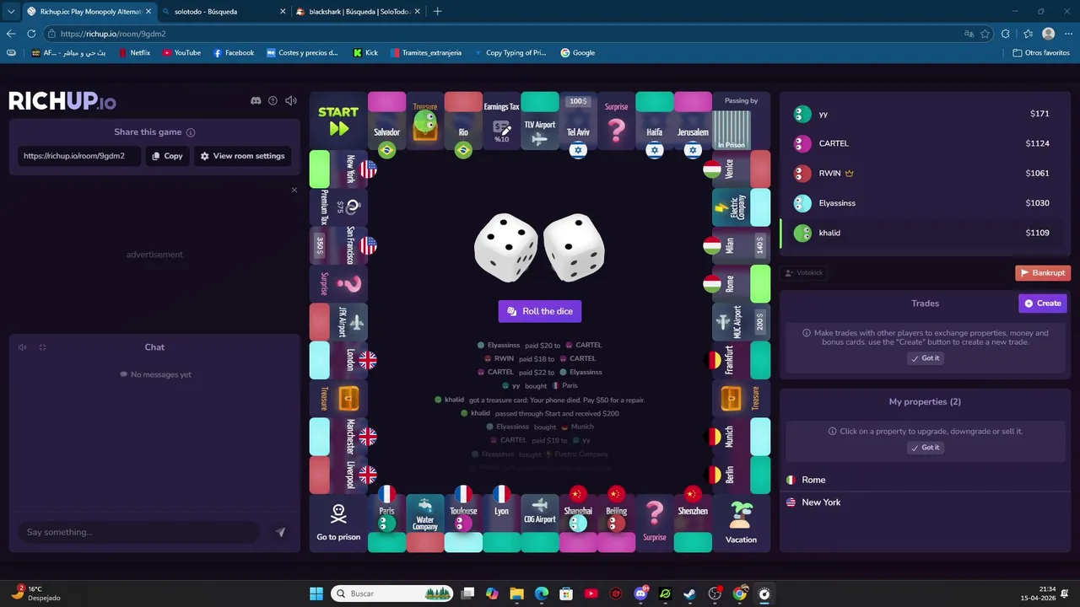Select player CARTEL in the player list
Screen dimensions: 1080x607
[926, 143]
